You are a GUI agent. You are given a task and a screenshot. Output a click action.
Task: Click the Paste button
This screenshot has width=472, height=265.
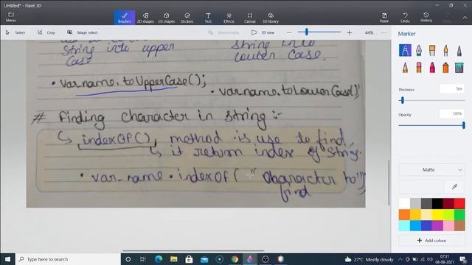[x=384, y=18]
